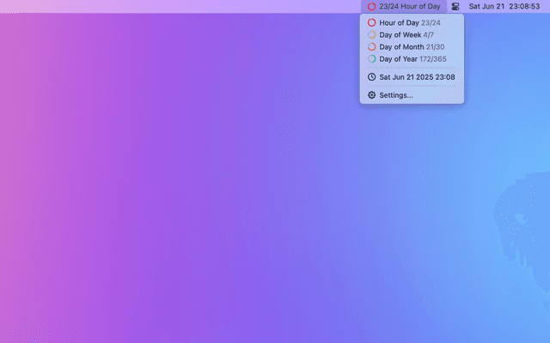Click the "Sat Jun 21 2025 23:08" entry
The height and width of the screenshot is (343, 550).
click(418, 77)
